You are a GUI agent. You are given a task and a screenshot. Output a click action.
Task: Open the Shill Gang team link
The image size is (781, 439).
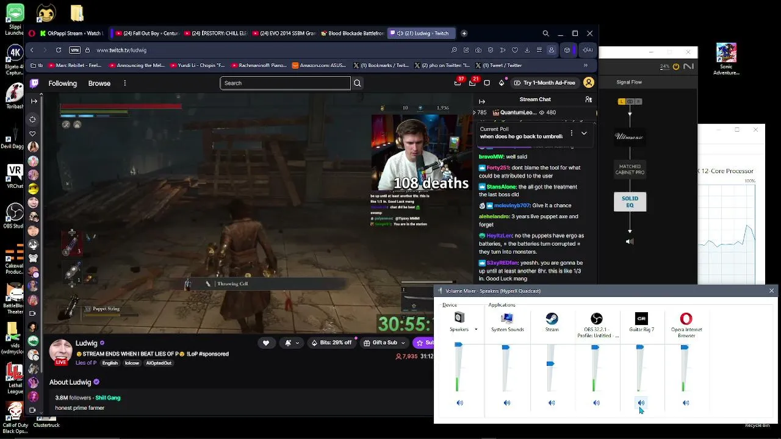(108, 398)
